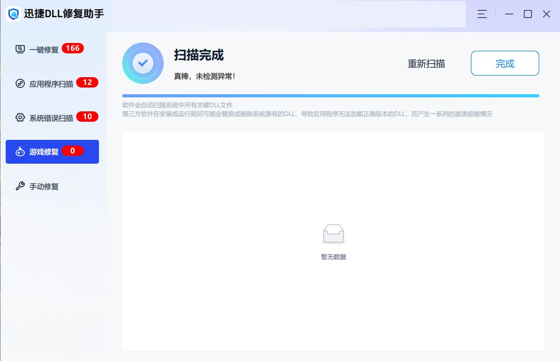Click the 166 badge on 一键修复
Viewport: 560px width, 361px height.
tap(73, 48)
